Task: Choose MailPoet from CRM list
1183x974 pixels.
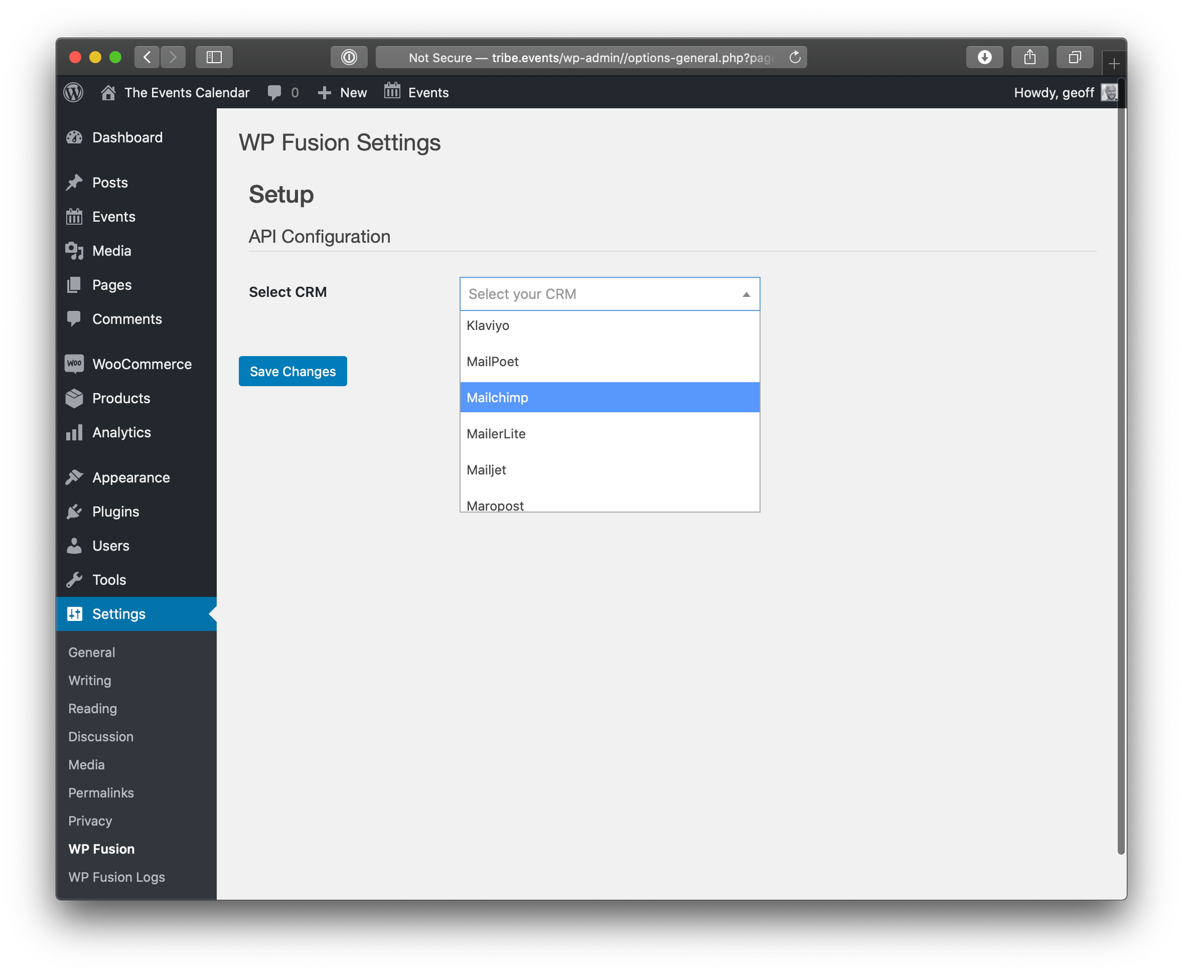Action: click(x=610, y=362)
